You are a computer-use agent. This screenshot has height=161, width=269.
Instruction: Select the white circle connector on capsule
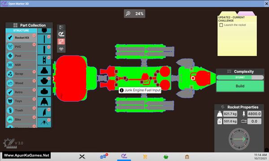tap(193, 78)
